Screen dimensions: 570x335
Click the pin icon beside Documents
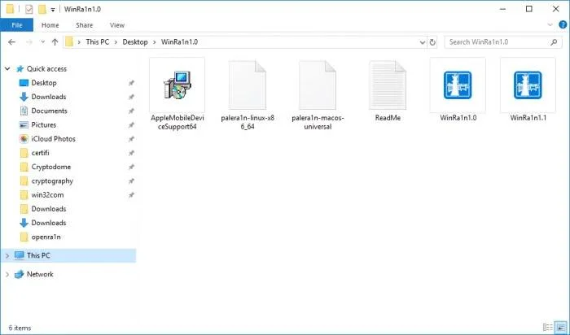[131, 111]
